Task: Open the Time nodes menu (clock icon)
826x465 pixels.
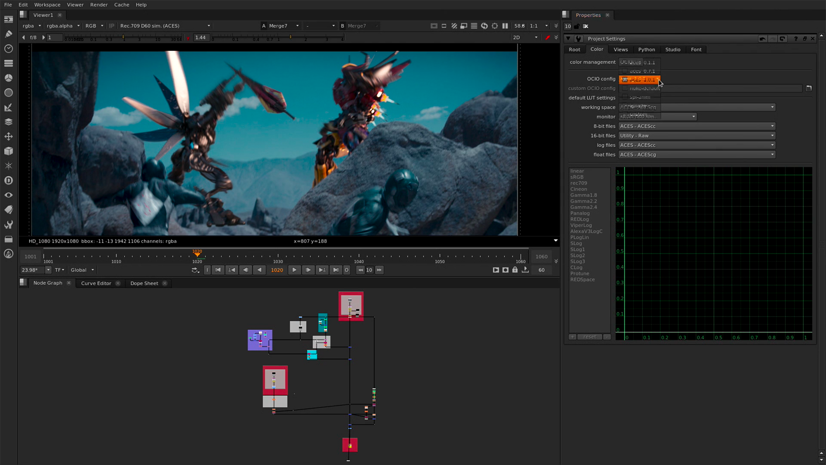Action: coord(9,49)
